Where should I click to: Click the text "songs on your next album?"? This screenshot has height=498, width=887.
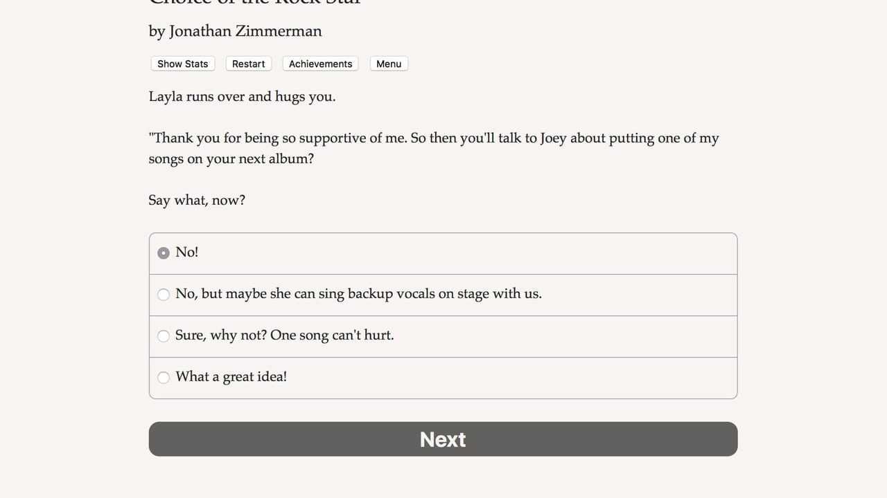[x=231, y=159]
